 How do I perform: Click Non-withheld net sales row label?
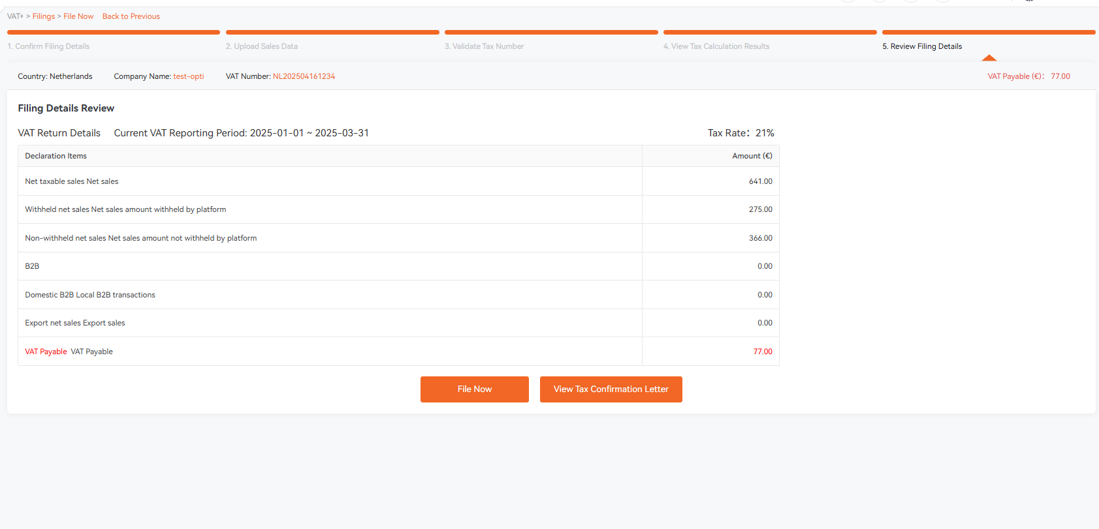141,238
